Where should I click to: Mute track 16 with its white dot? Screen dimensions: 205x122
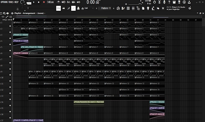[x=10, y=118]
